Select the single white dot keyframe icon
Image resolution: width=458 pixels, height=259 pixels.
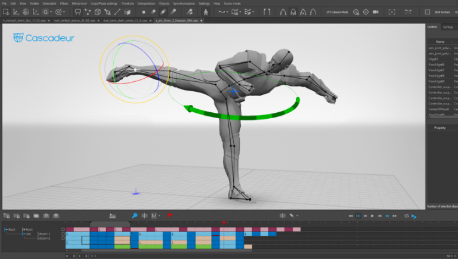tap(143, 12)
